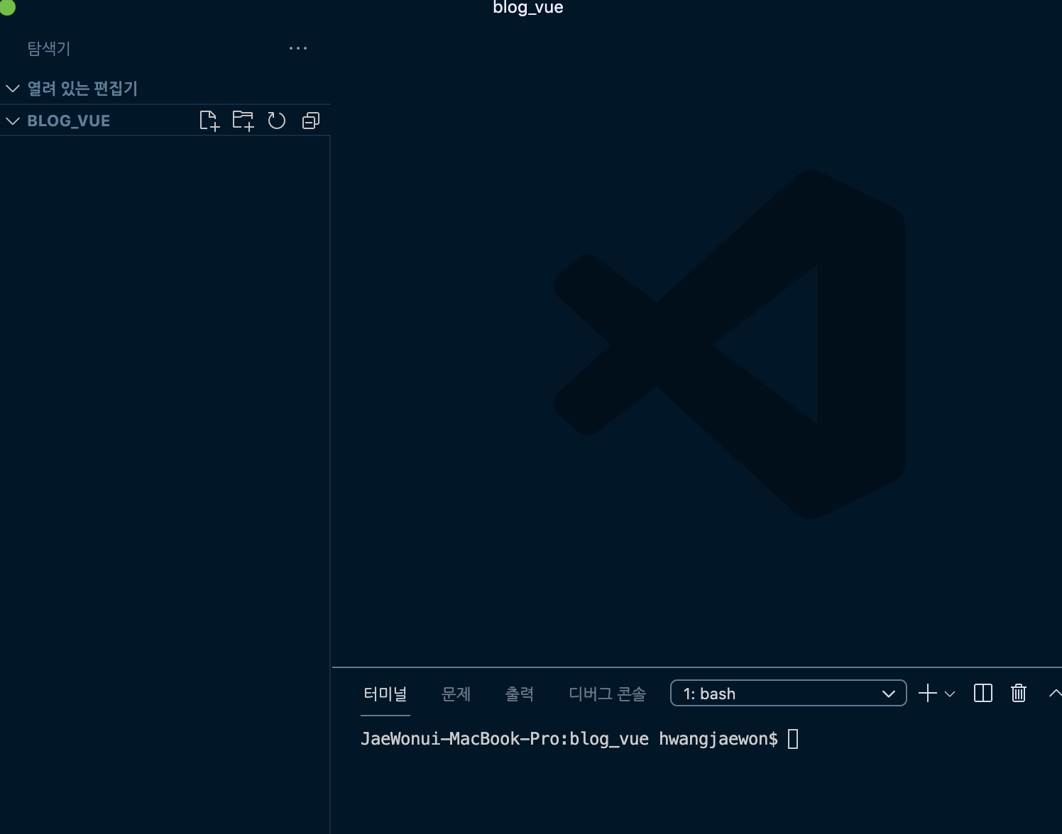The height and width of the screenshot is (834, 1062).
Task: Click the green window zoom button
Action: click(6, 6)
